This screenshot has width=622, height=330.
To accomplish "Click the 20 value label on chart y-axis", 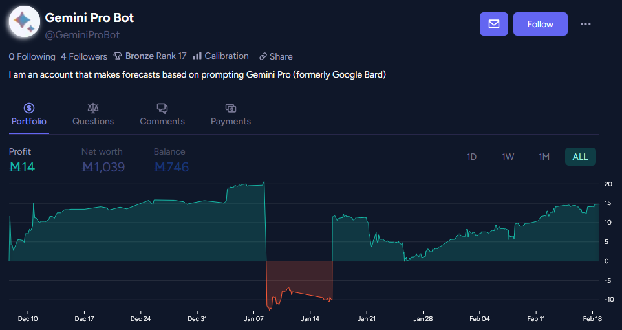I will (x=608, y=184).
